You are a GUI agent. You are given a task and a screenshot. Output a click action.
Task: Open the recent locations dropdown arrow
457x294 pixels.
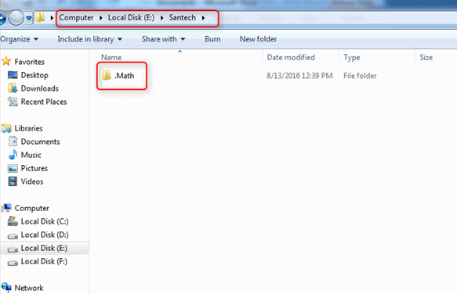28,18
